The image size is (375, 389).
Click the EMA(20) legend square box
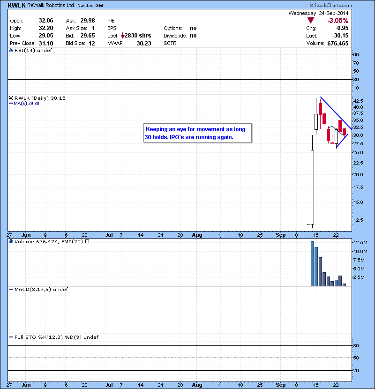87,241
